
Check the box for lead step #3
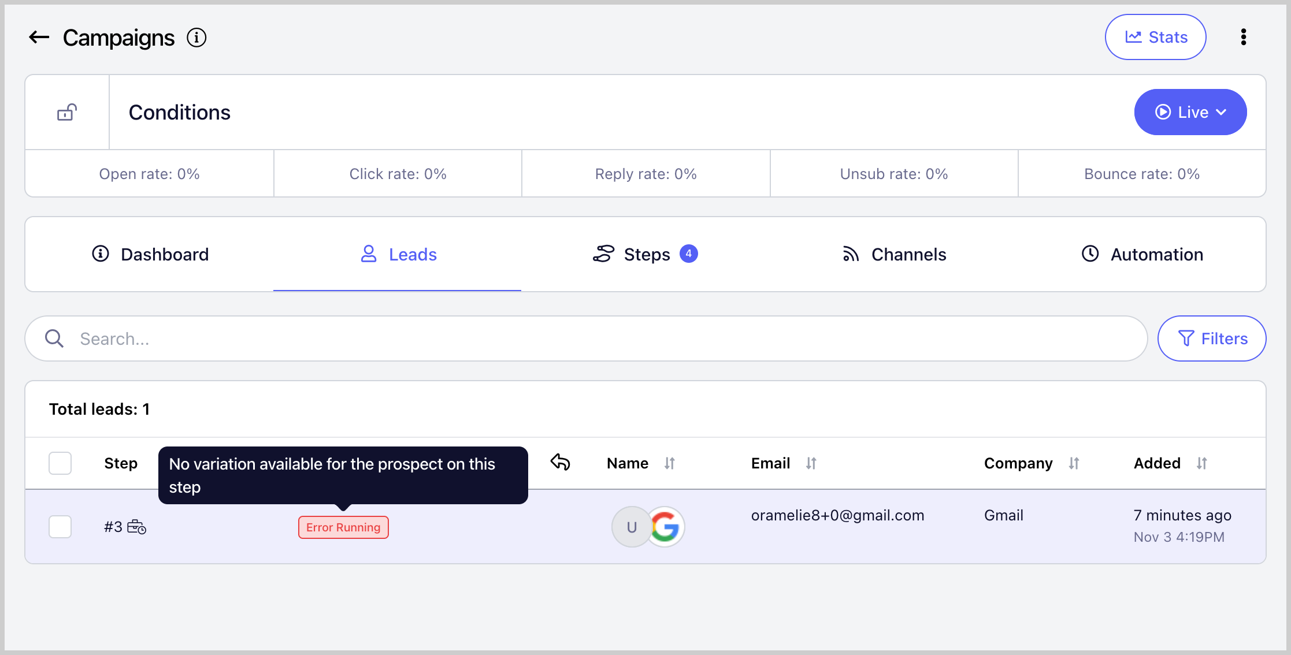[60, 527]
